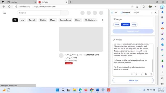Open File Explorer from taskbar
166x93 pixels.
74,90
